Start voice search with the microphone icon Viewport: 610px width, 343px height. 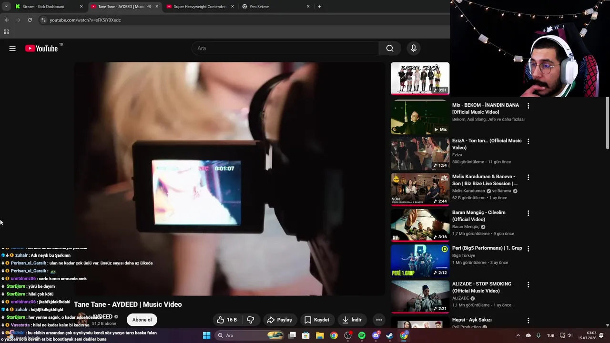point(414,48)
